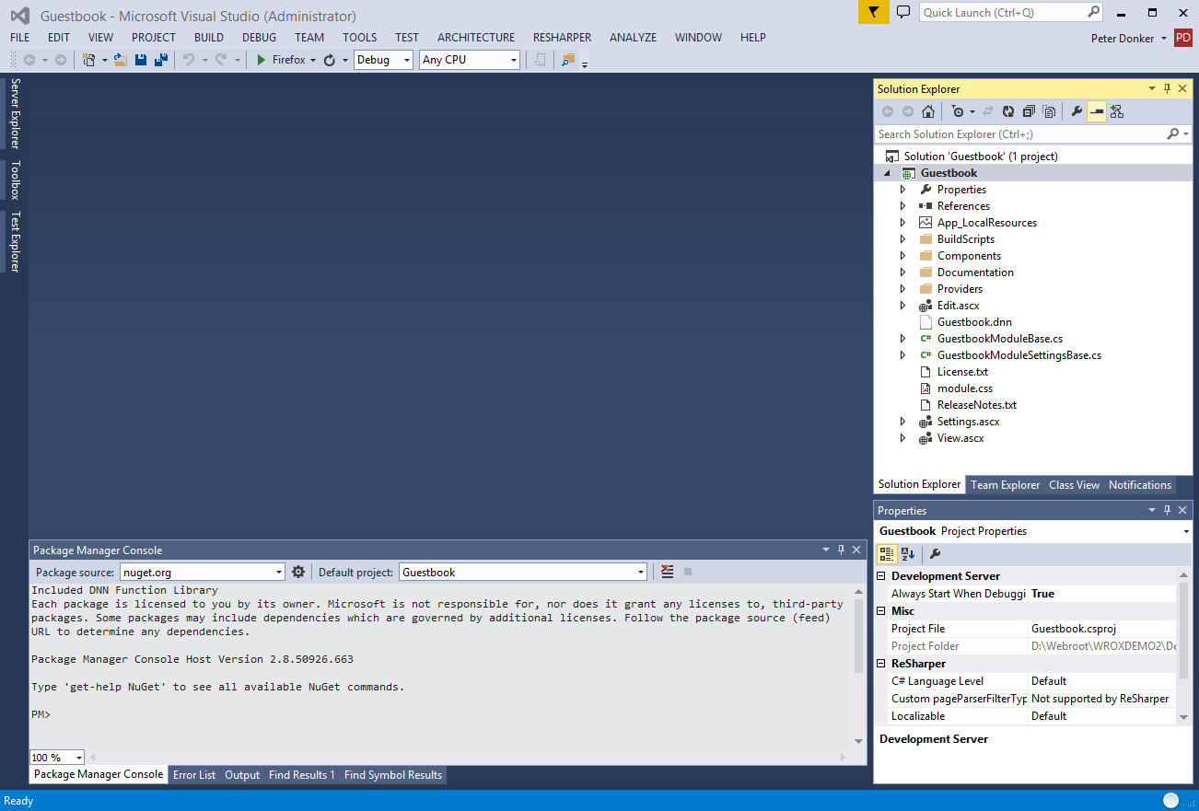Open the Default project Guestbook dropdown
1199x811 pixels.
click(x=523, y=572)
